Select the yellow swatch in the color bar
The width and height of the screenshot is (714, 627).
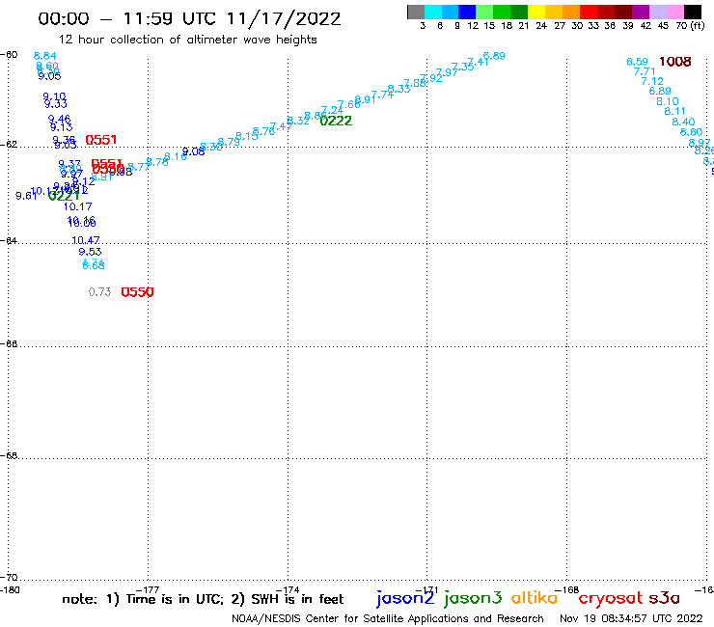pyautogui.click(x=536, y=12)
